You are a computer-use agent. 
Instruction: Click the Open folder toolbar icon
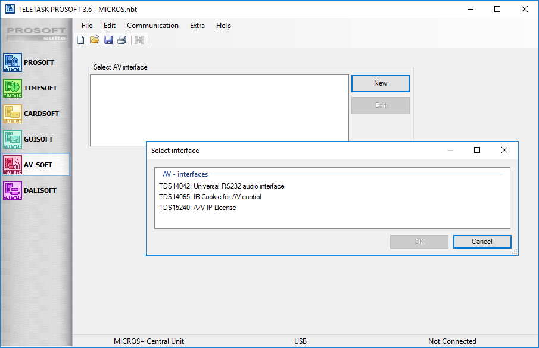[x=94, y=40]
